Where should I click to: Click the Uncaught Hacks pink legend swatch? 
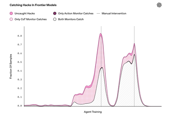[11, 13]
